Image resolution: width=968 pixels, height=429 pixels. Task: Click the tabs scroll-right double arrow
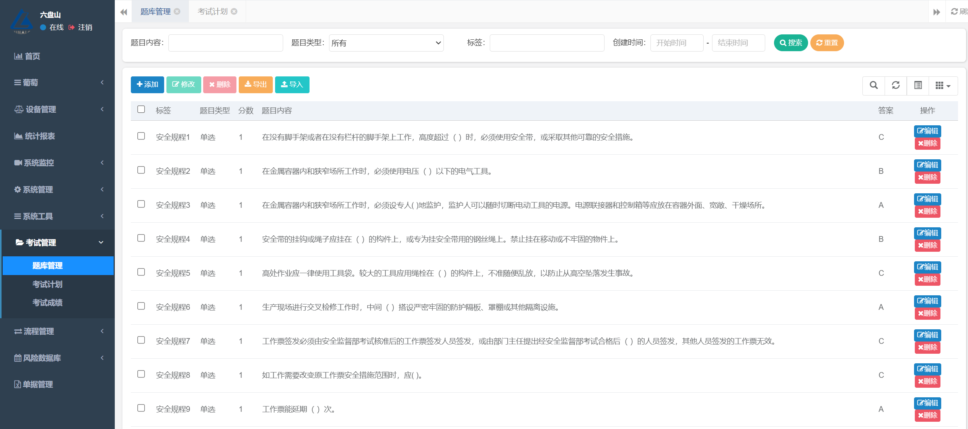tap(937, 12)
